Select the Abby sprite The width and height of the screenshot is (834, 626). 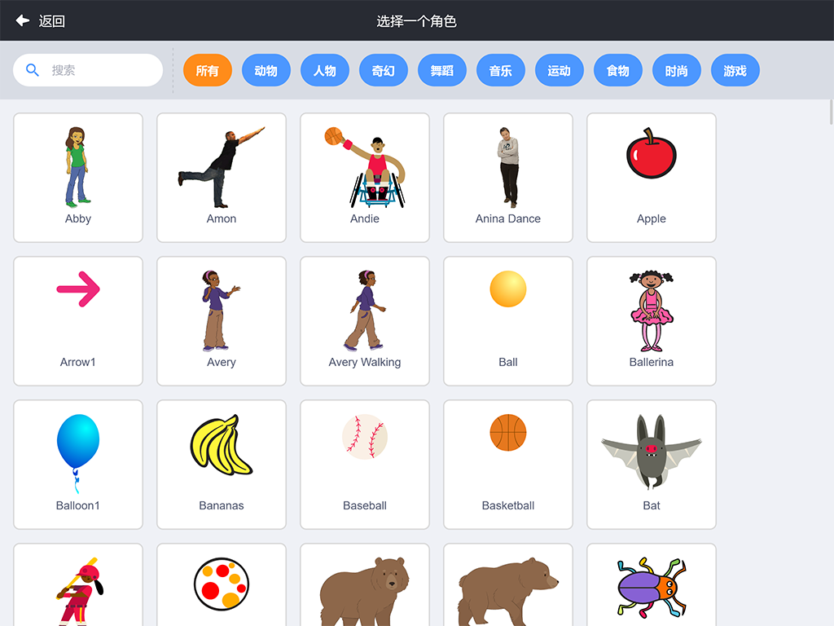78,177
